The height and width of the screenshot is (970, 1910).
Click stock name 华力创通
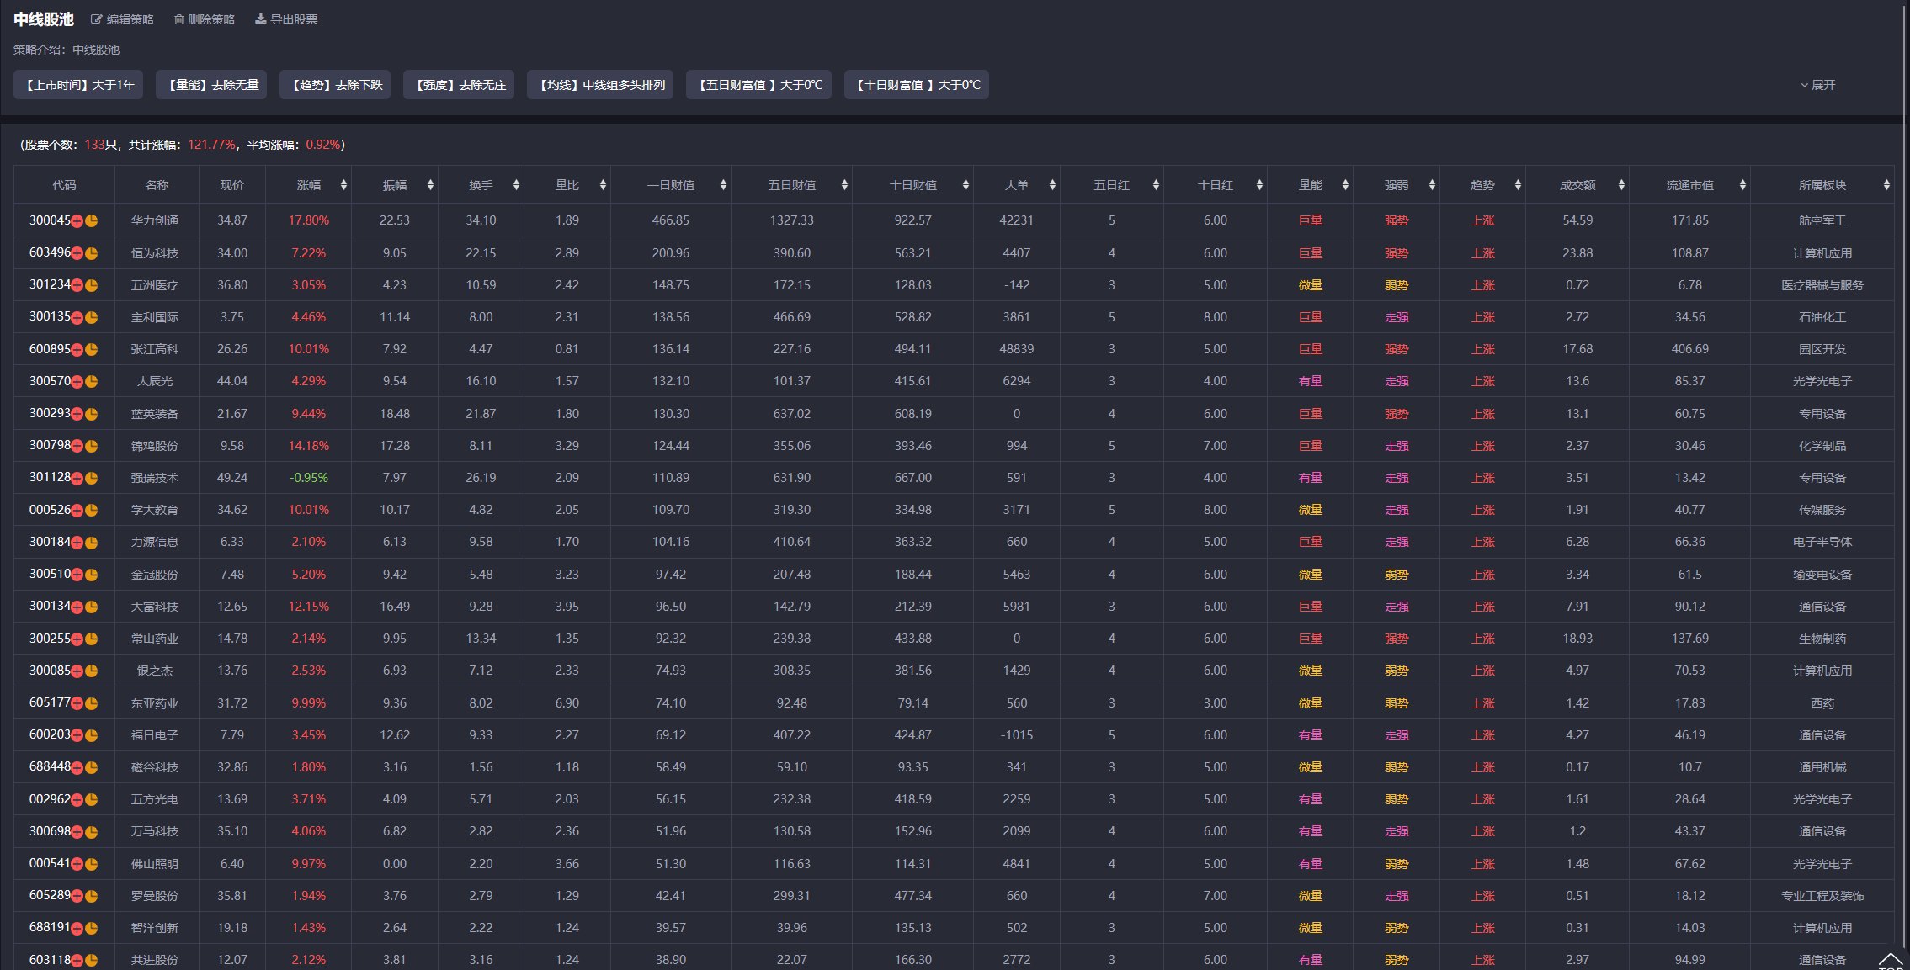tap(155, 220)
